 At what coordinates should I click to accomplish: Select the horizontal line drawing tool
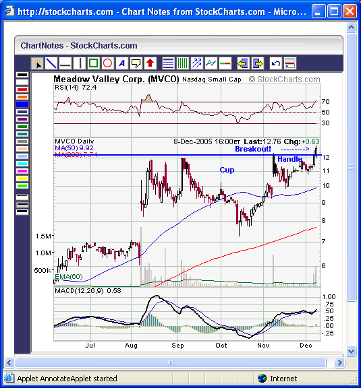(x=65, y=63)
